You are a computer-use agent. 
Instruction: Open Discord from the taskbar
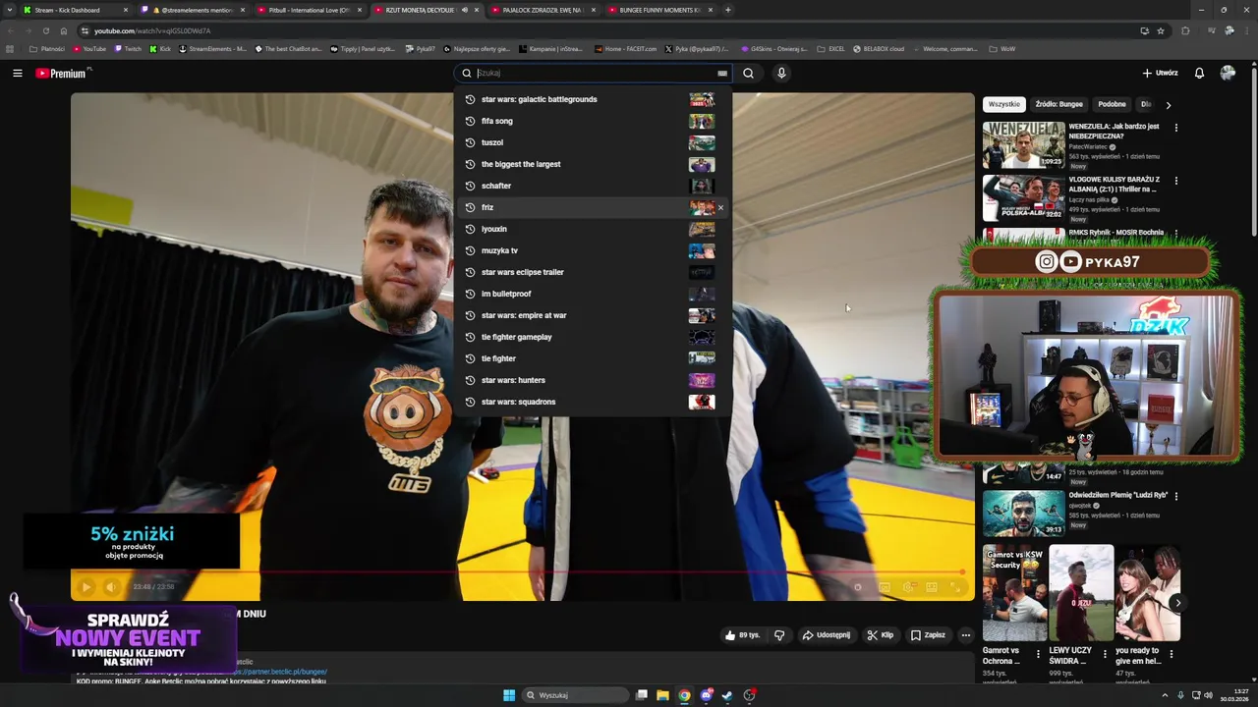tap(706, 695)
